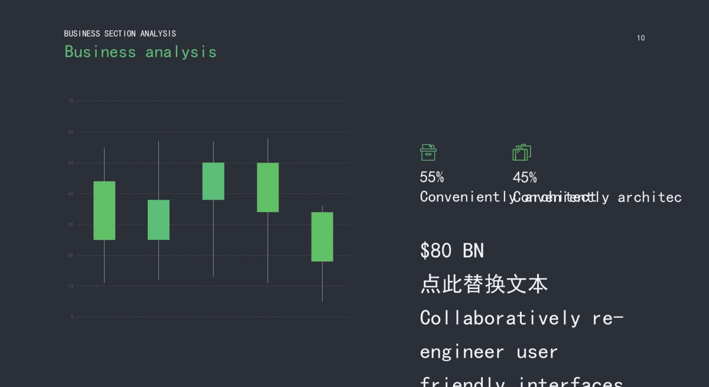Select the fifth, lowest candlestick body

coord(322,236)
